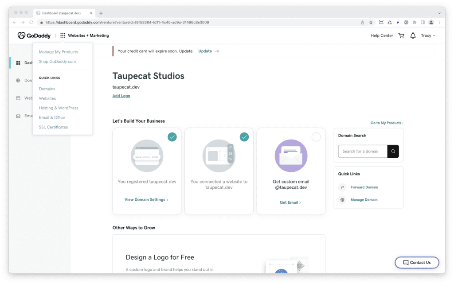Open a new browser tab with plus
This screenshot has width=454, height=284.
tap(101, 13)
